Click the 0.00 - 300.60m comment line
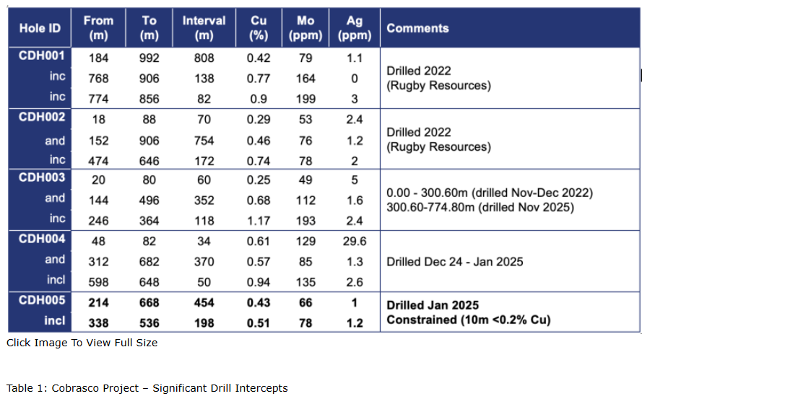The image size is (798, 404). click(490, 193)
